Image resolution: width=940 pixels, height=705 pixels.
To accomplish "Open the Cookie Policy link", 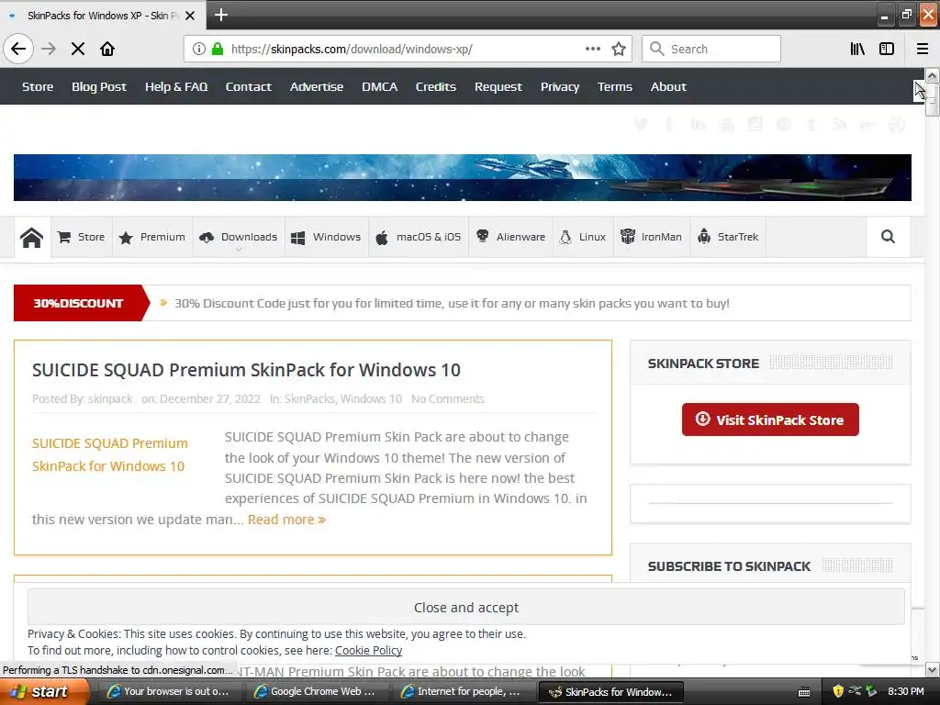I will (x=368, y=651).
